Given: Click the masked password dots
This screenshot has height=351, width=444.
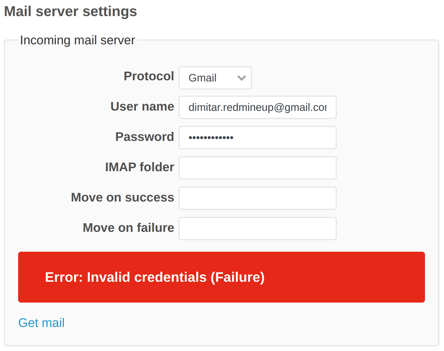Looking at the screenshot, I should (x=211, y=138).
